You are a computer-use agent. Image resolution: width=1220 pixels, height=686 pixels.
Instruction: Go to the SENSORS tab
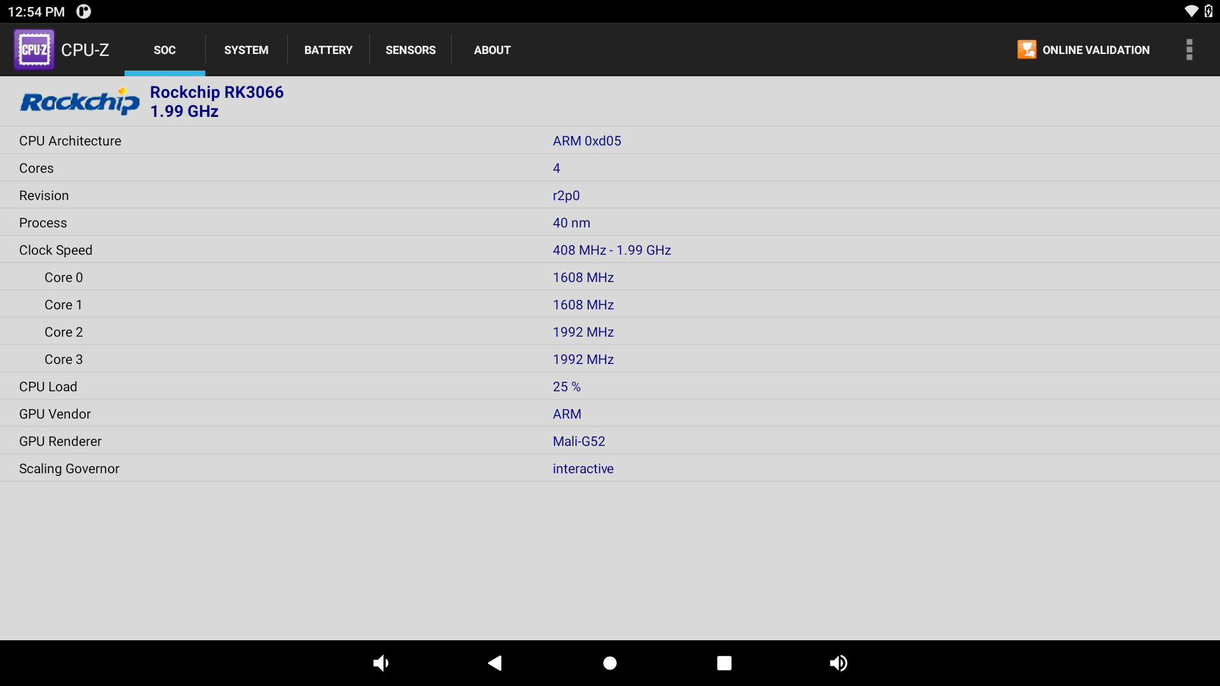(x=410, y=50)
